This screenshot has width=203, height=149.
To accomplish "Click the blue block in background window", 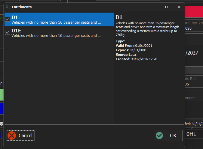I will 2,109.
